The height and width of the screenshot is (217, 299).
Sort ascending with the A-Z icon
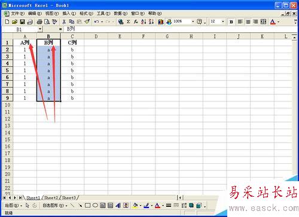coord(144,22)
